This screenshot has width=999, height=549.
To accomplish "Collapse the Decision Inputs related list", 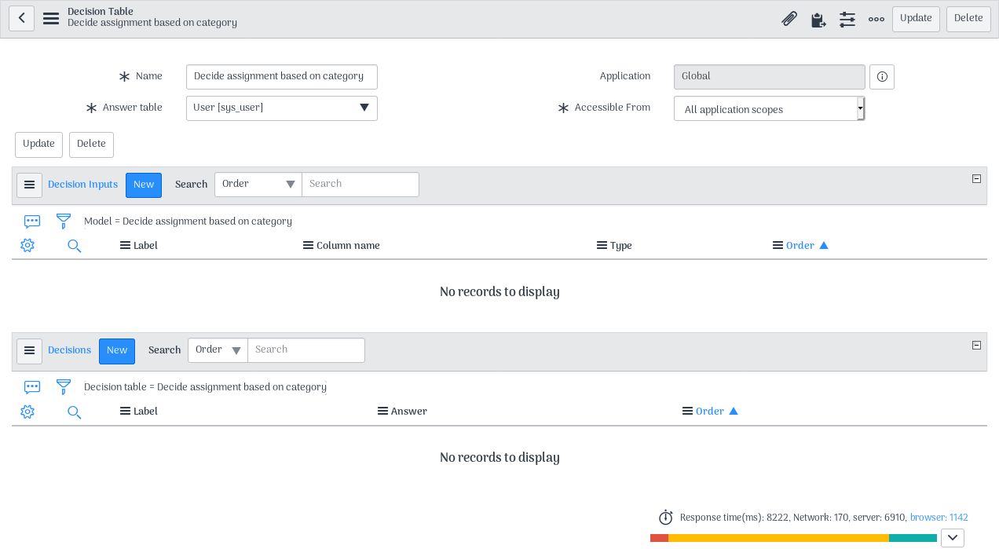I will pos(976,179).
